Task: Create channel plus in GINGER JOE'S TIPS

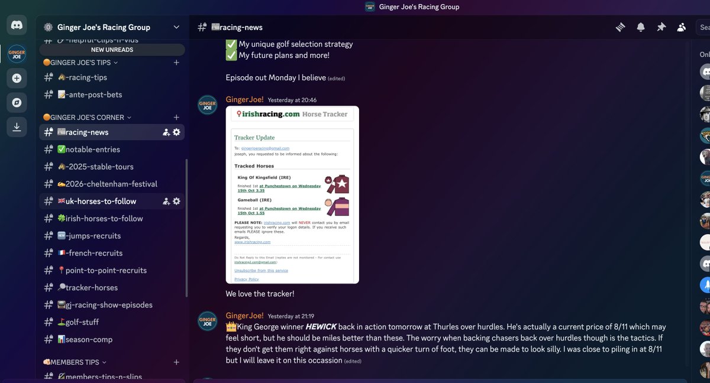Action: pos(176,63)
